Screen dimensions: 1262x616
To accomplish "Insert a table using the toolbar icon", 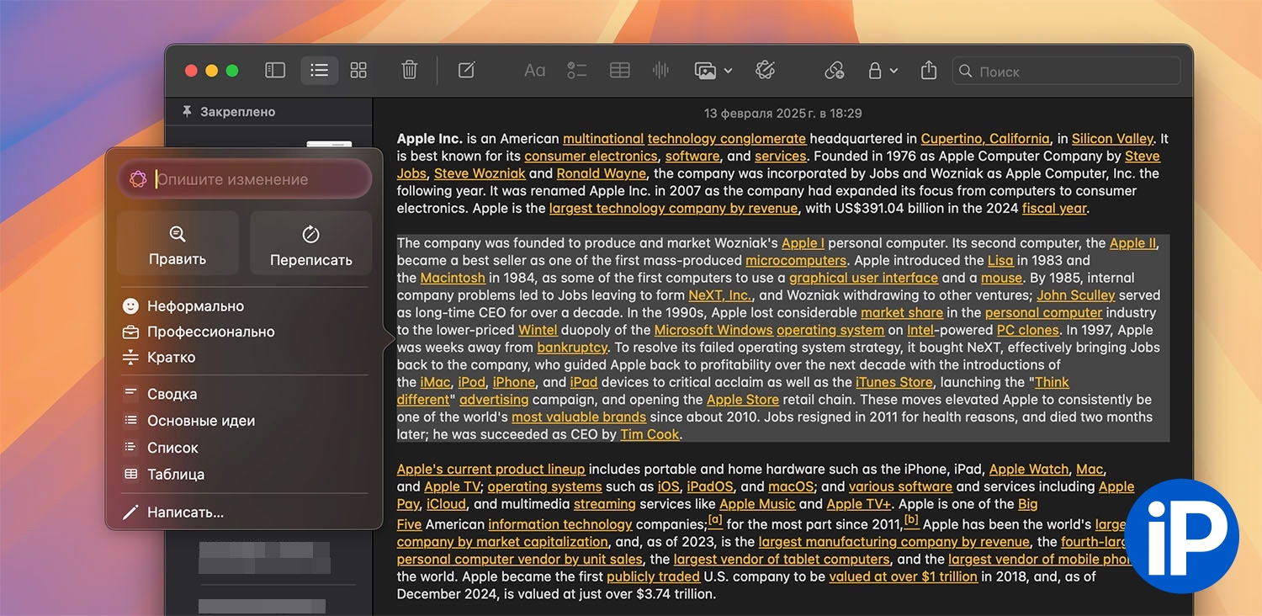I will [x=620, y=71].
